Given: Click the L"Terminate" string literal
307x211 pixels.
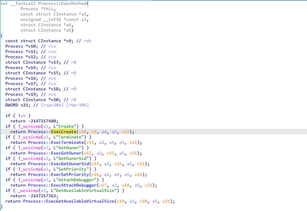Looking at the screenshot, I should tap(70, 137).
